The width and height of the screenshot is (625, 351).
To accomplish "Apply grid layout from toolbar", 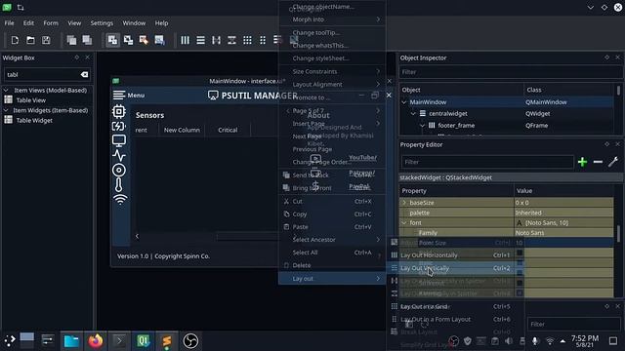I will coord(247,40).
